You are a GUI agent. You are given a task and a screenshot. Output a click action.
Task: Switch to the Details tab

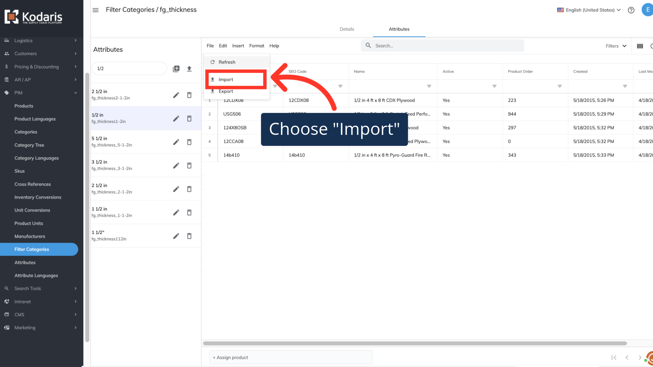point(347,29)
